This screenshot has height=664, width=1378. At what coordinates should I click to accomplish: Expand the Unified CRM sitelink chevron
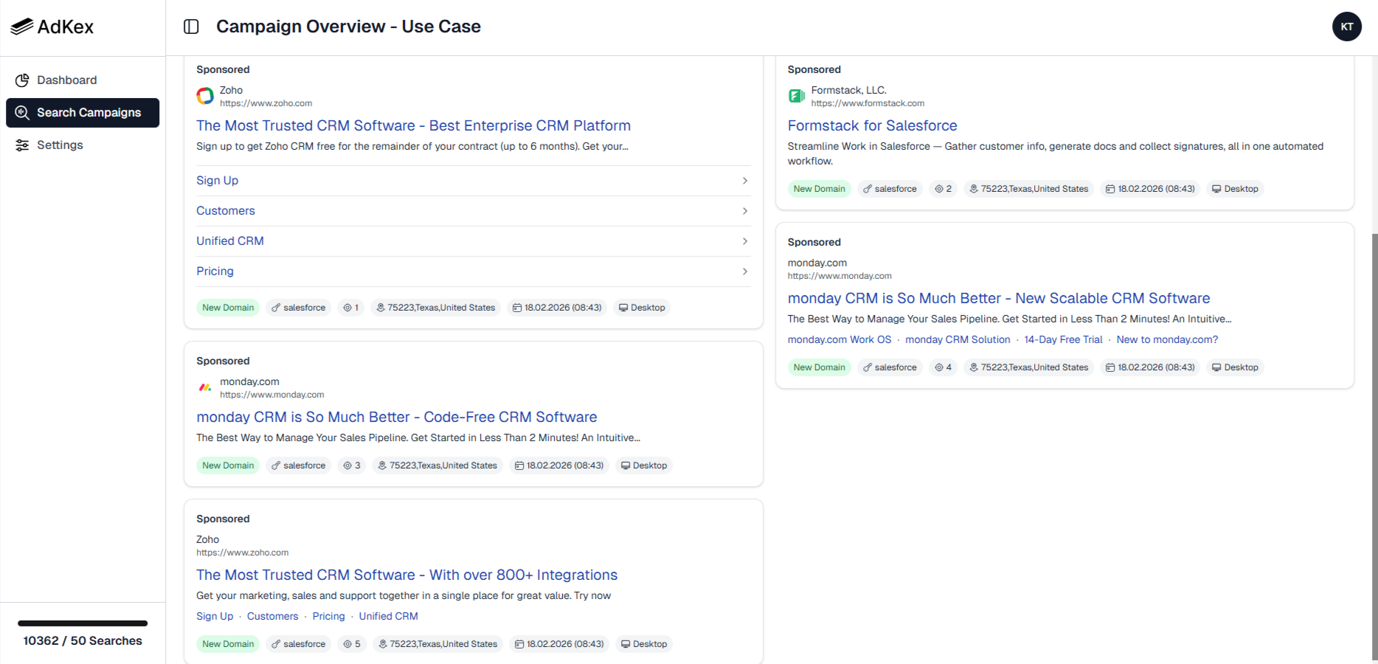click(x=744, y=241)
